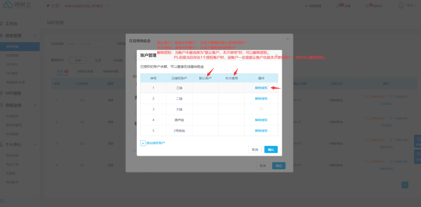
Task: Open the 消息 bell notifications
Action: (343, 5)
